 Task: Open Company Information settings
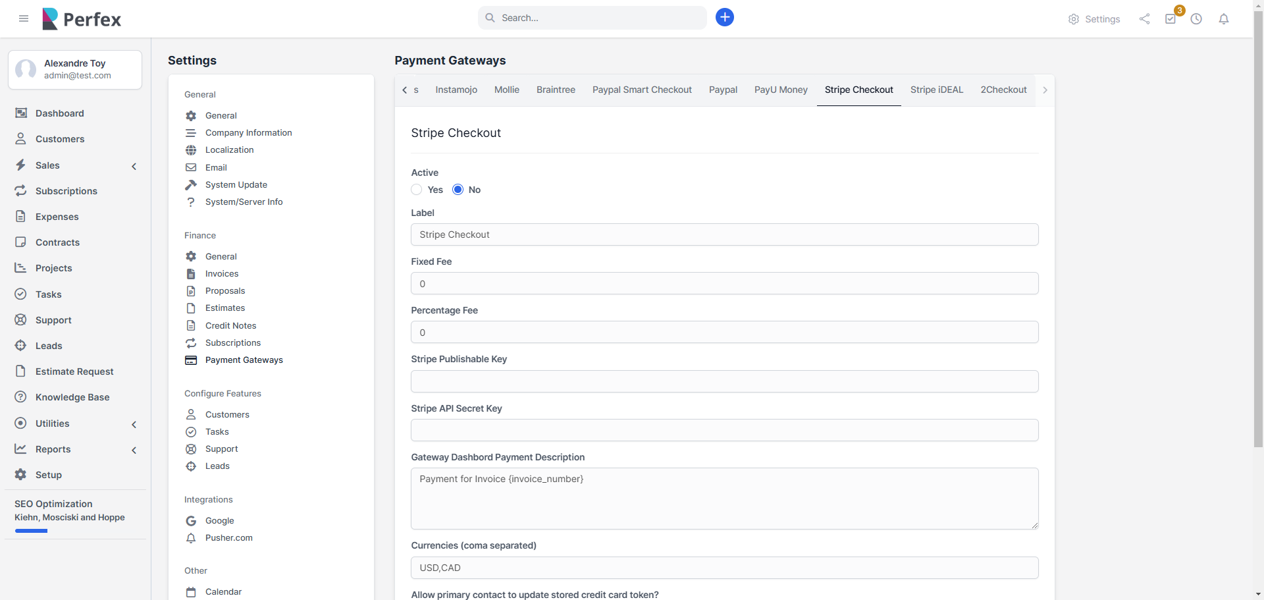point(248,132)
